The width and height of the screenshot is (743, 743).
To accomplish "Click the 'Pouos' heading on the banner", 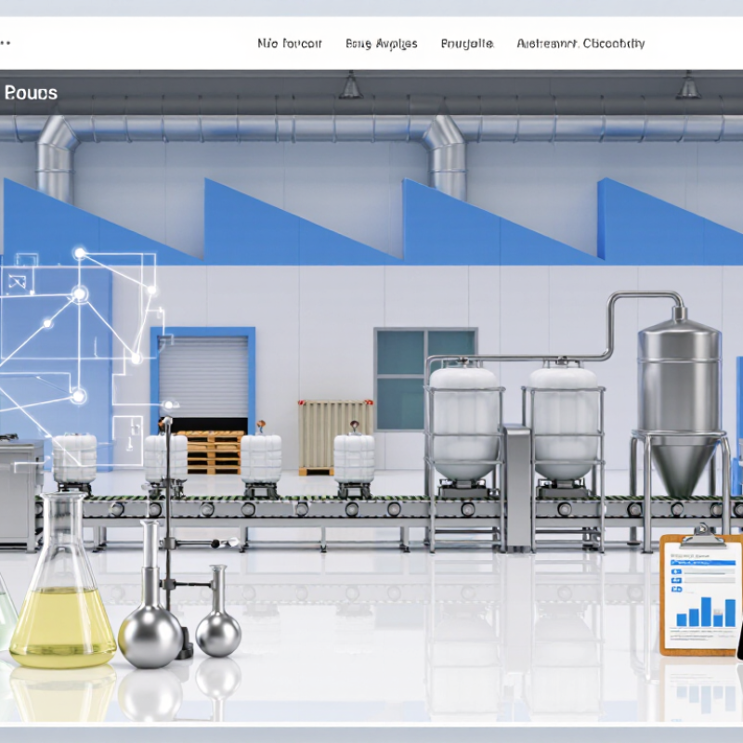I will click(32, 93).
